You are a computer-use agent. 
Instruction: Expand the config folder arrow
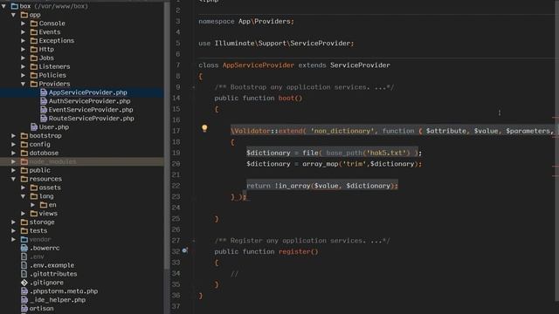[x=14, y=144]
